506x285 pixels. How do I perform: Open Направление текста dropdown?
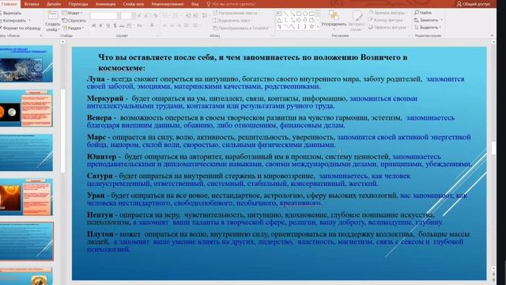(x=236, y=13)
